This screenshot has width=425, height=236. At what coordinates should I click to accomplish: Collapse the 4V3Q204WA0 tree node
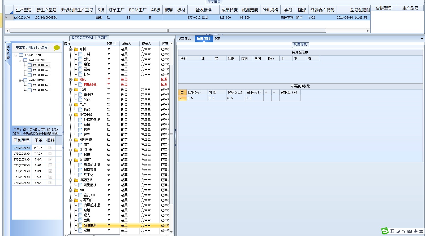pos(20,80)
